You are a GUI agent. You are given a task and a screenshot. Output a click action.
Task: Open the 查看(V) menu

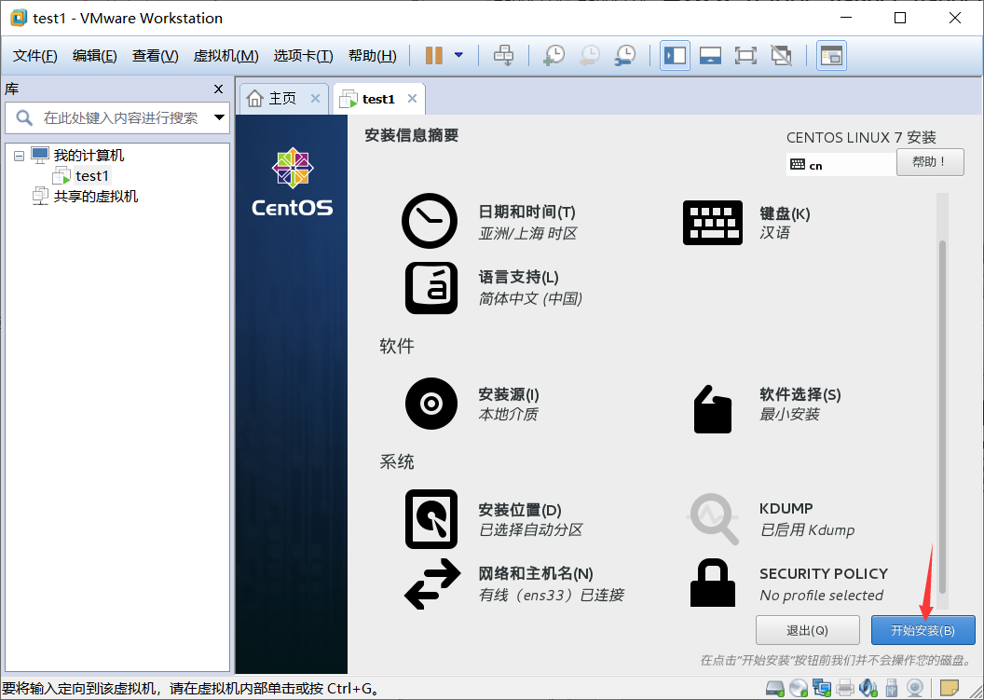155,56
